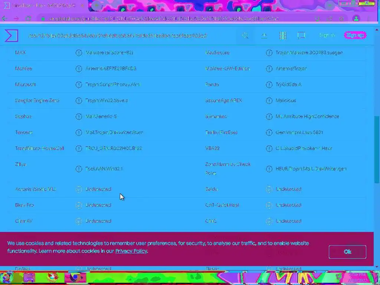Open File Explorer from taskbar
380x285 pixels.
click(29, 278)
